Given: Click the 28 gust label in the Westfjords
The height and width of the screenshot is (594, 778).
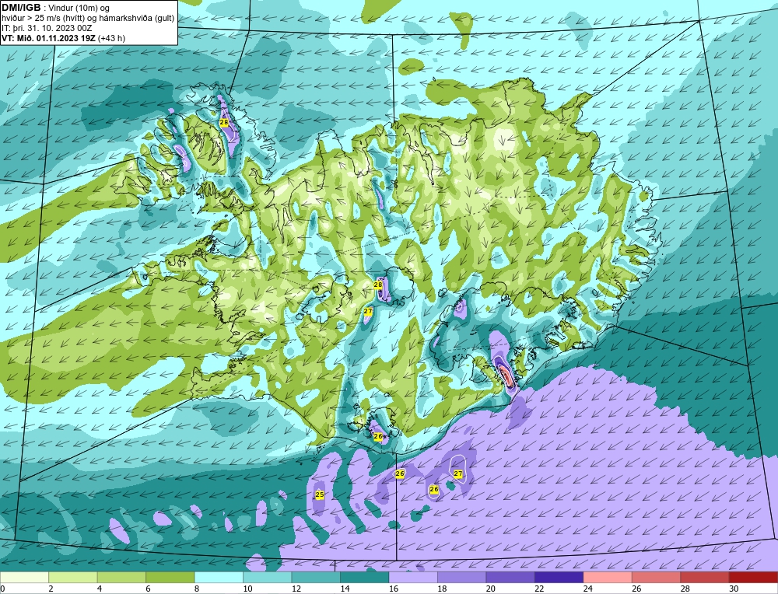Looking at the screenshot, I should (224, 122).
